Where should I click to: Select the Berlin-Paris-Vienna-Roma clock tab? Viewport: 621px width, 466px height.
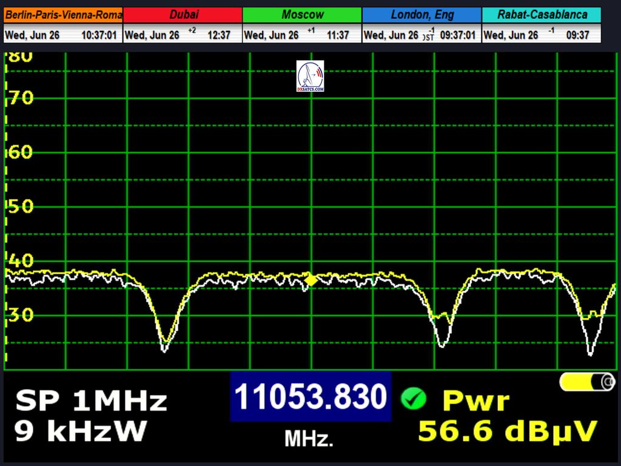[x=63, y=15]
